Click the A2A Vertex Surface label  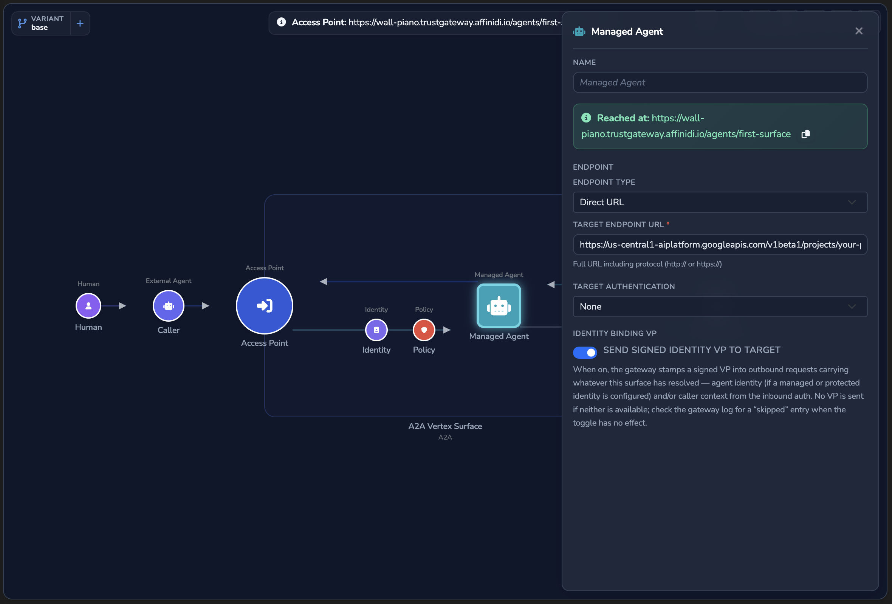coord(445,426)
